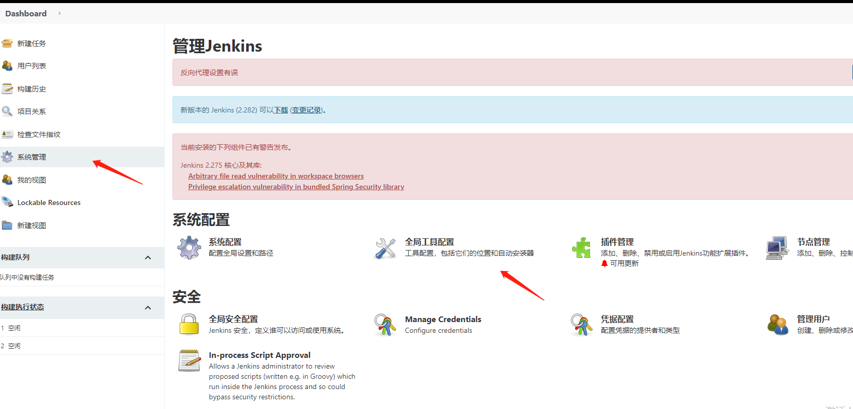Screen dimensions: 853x409
Task: Click the 全局工具配置 wrench and screwdriver icon
Action: tap(385, 248)
